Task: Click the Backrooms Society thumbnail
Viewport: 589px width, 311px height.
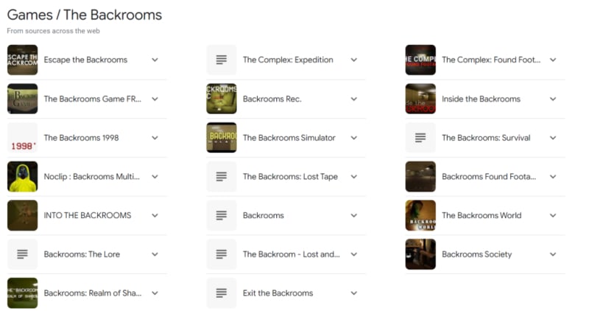Action: click(x=420, y=254)
